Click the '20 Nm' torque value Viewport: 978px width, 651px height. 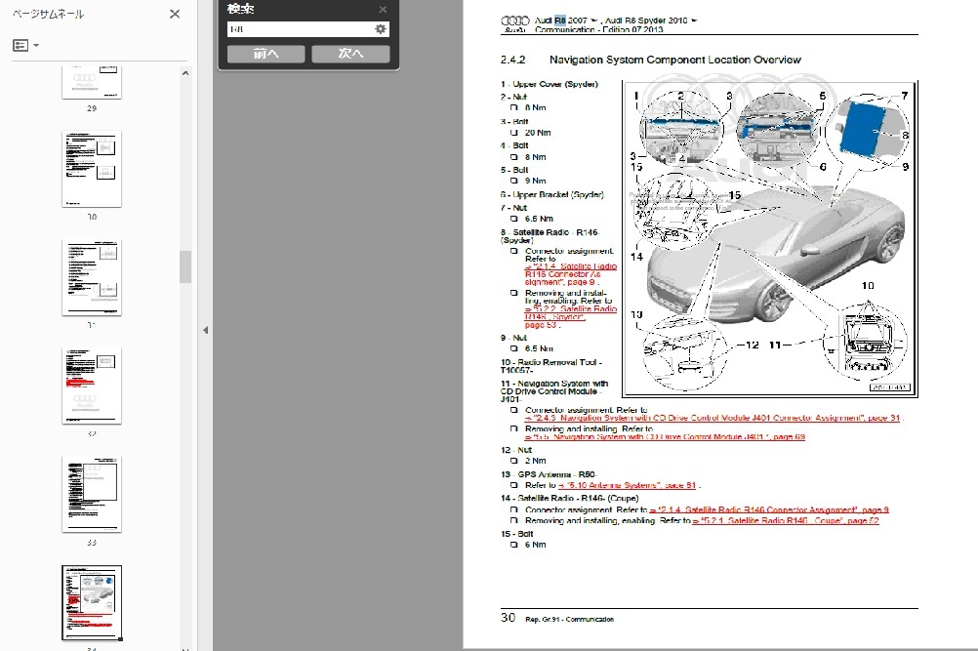[x=538, y=133]
